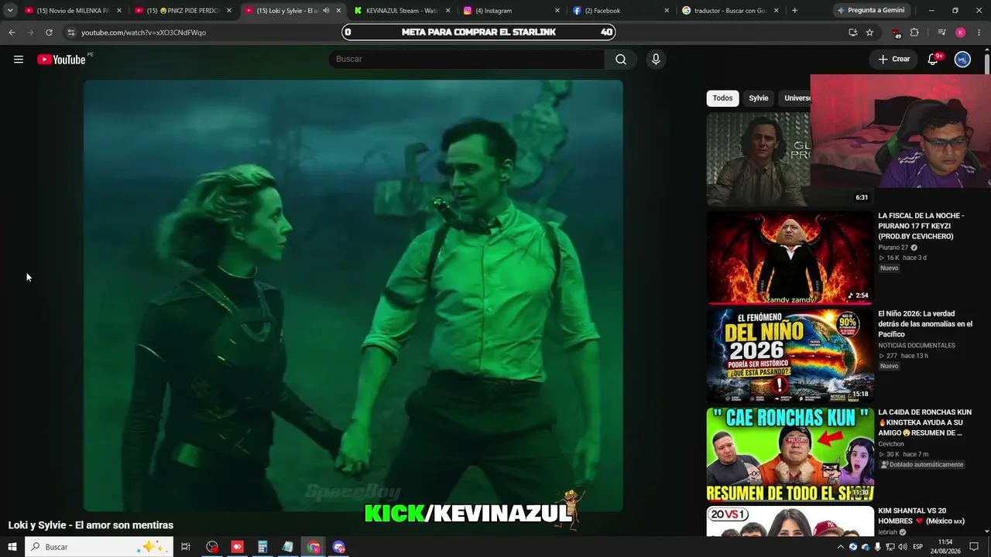Open the YouTube account avatar menu

(x=962, y=60)
